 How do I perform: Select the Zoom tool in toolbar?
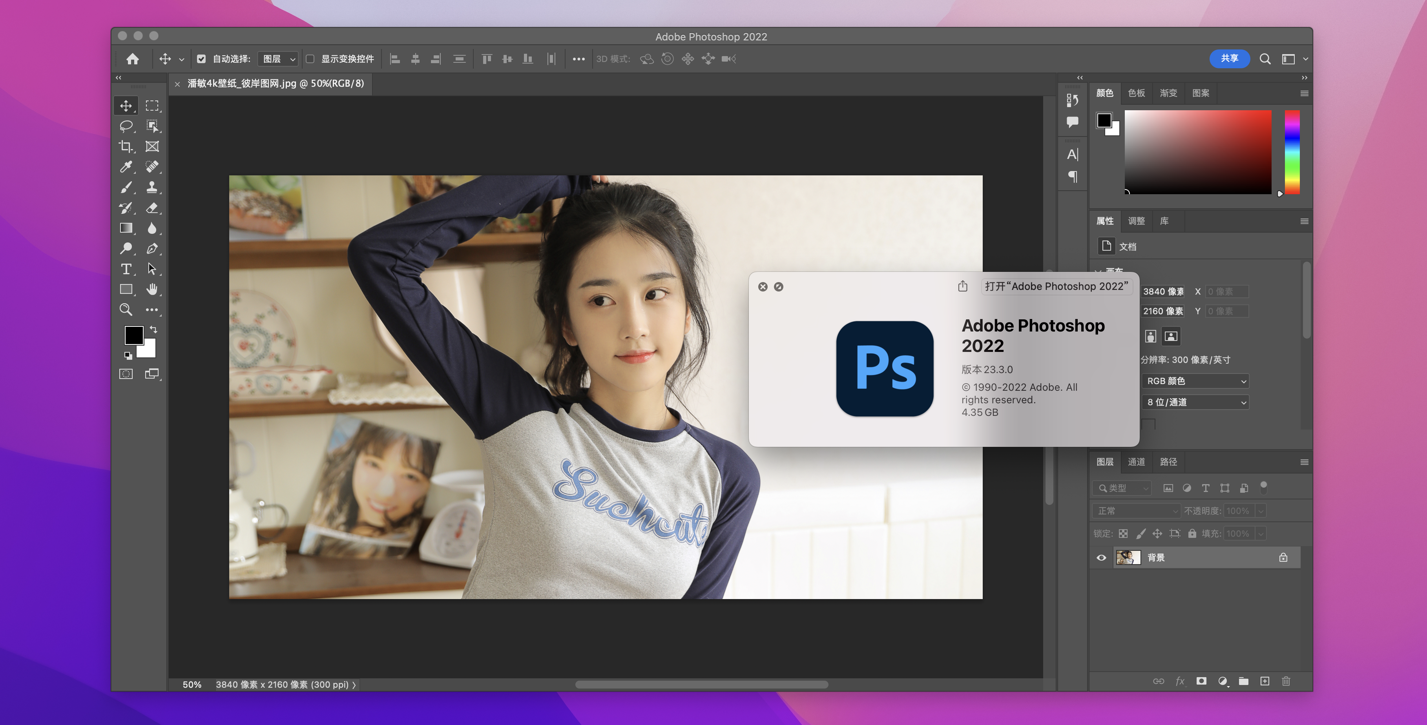(126, 310)
